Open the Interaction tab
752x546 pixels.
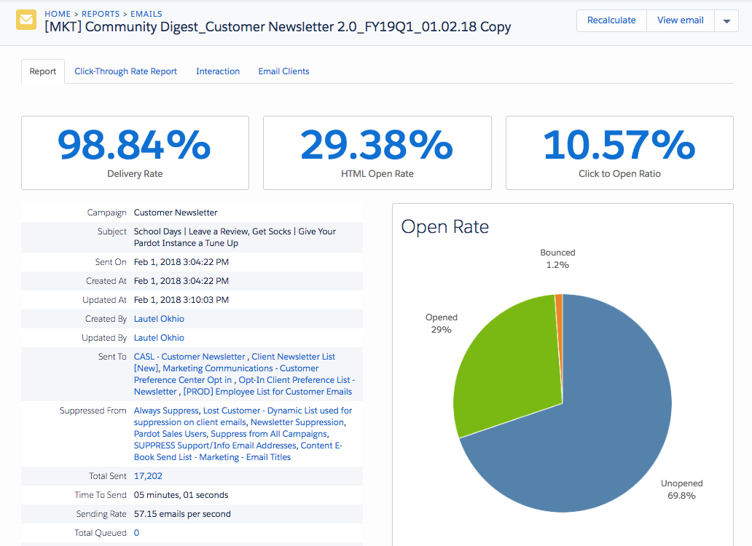217,71
